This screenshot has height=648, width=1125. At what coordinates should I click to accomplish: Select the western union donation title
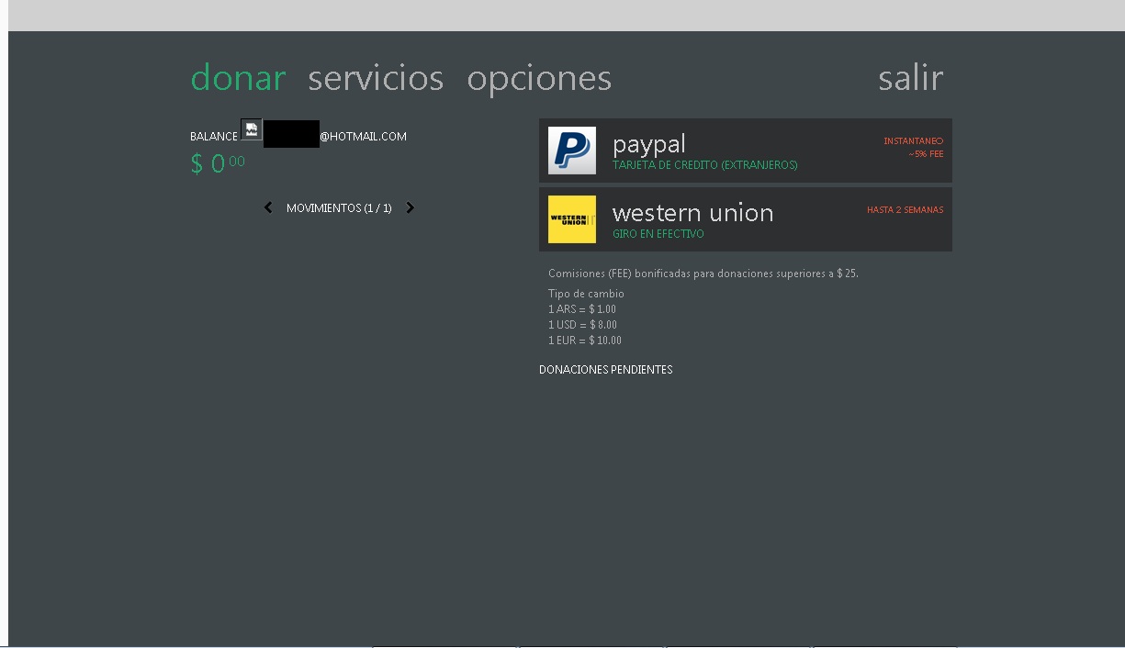[692, 213]
